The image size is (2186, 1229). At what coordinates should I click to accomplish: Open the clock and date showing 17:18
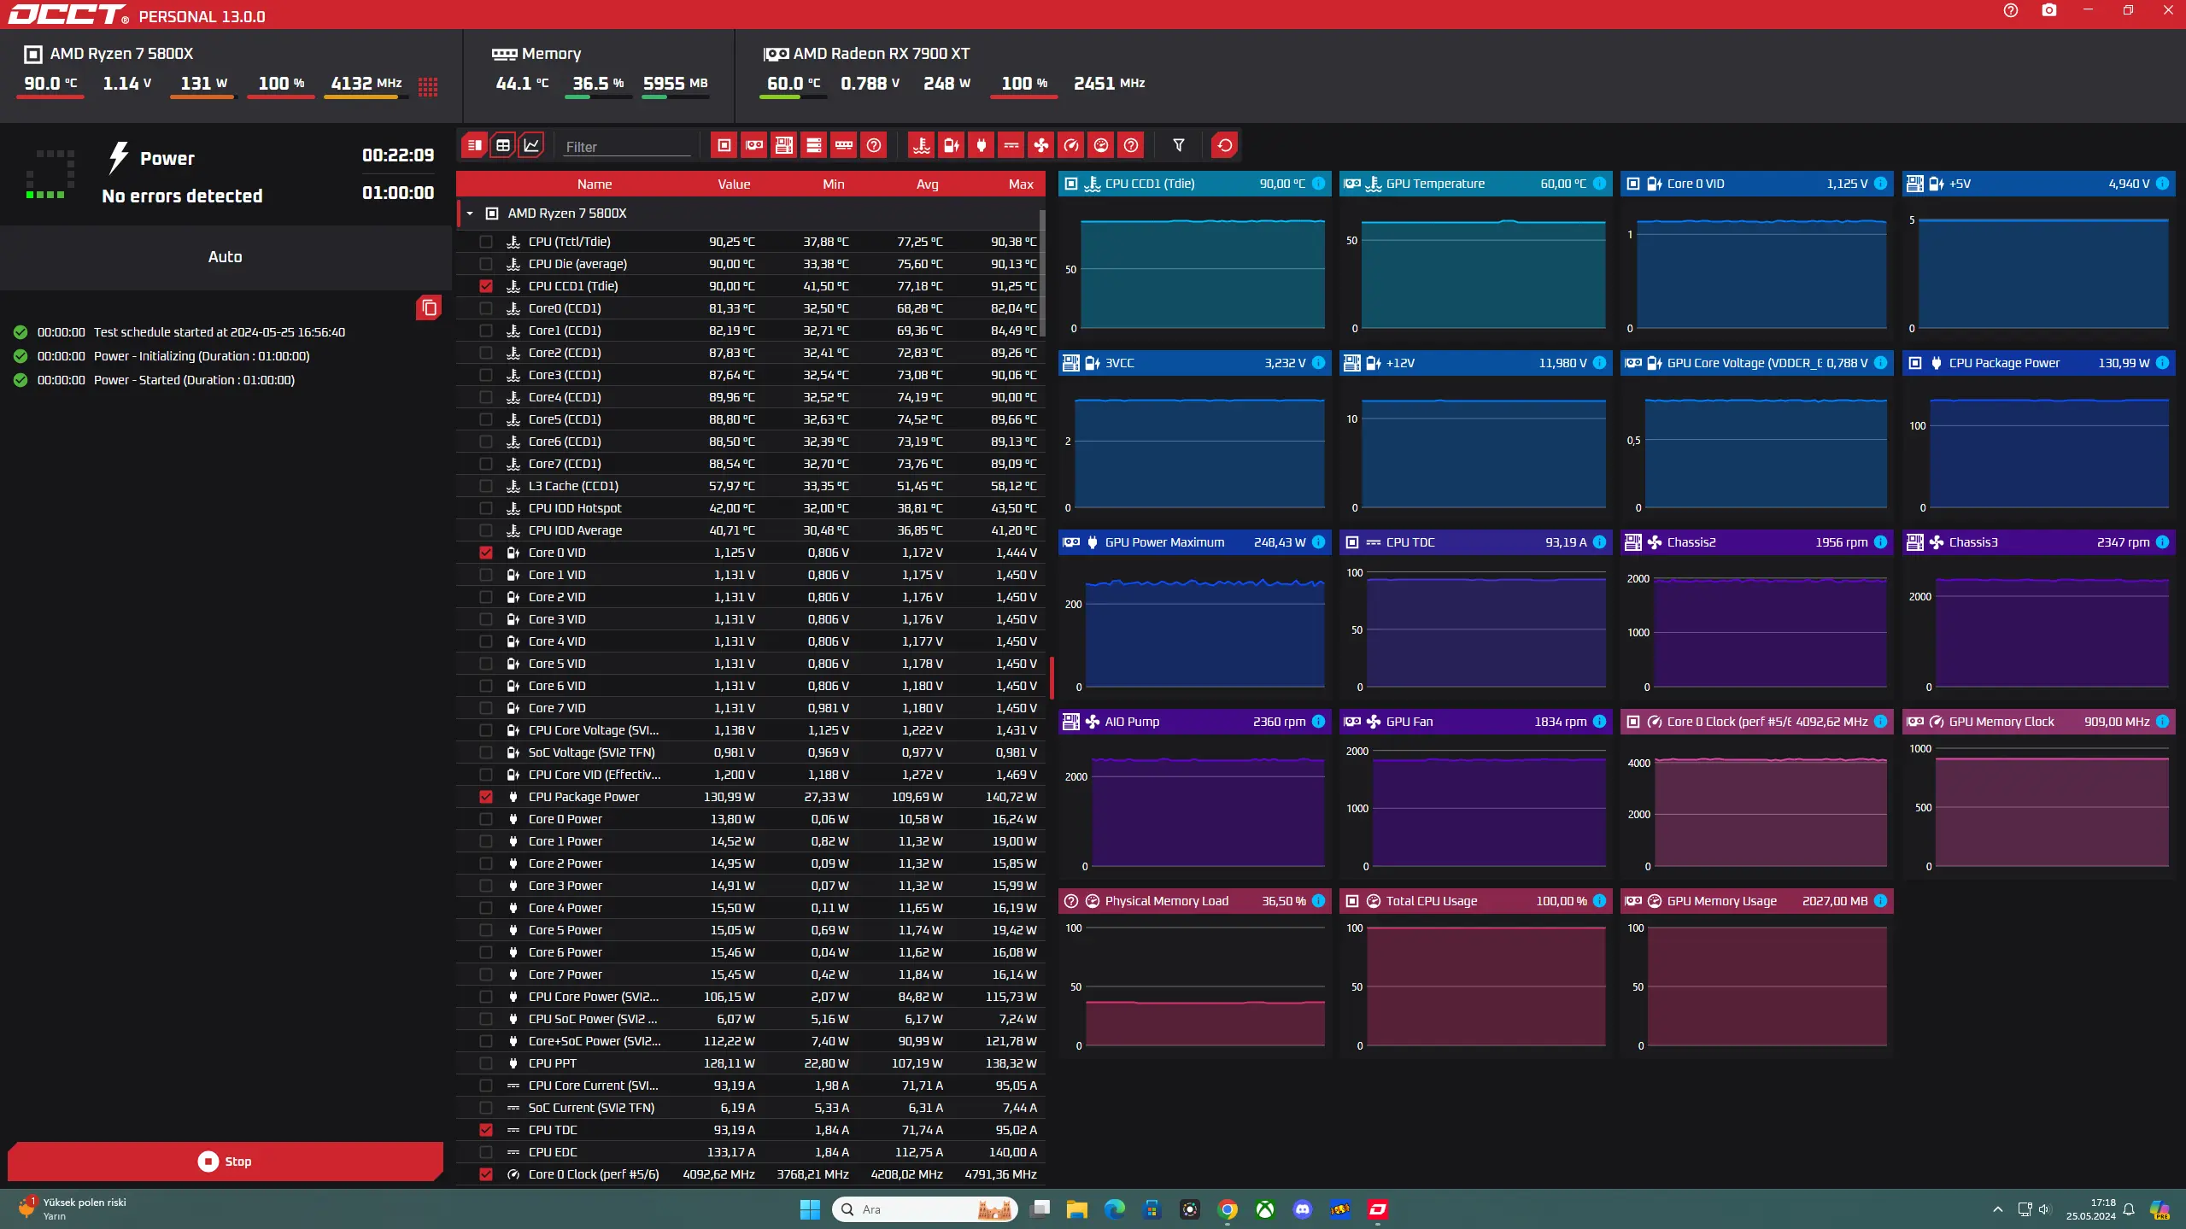2090,1209
